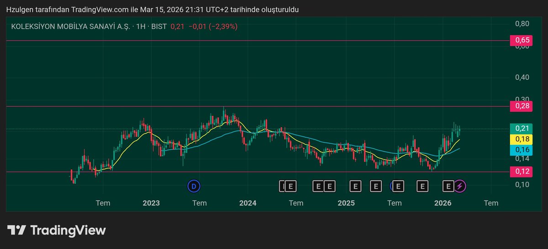548x249 pixels.
Task: Click the Hzulgen snapshot header text
Action: tap(153, 9)
